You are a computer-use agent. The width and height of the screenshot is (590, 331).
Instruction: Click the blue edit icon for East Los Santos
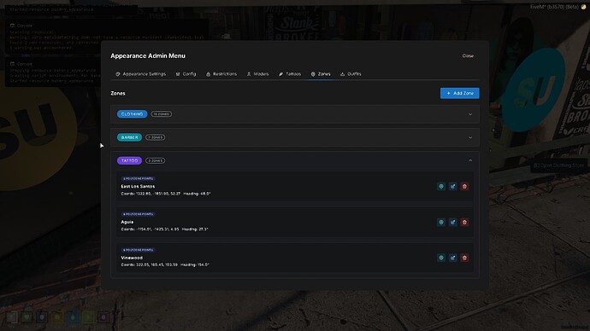pos(452,187)
